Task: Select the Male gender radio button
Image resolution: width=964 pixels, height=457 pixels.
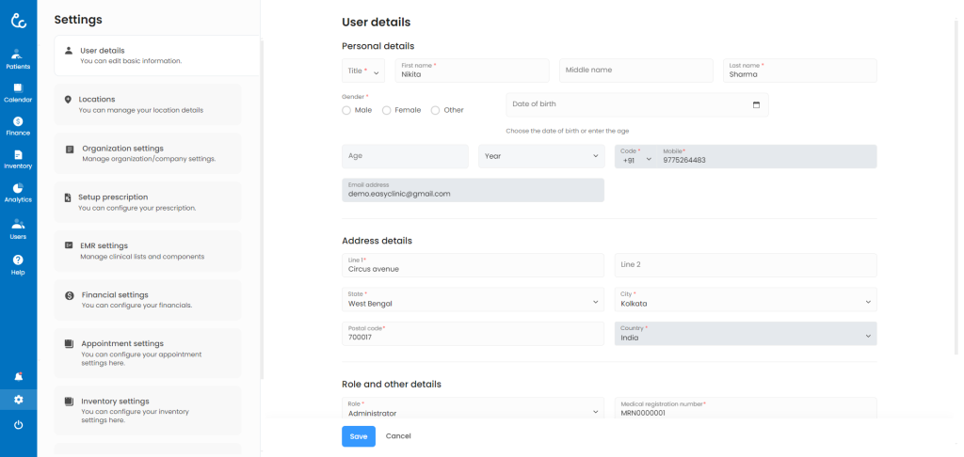Action: (x=346, y=110)
